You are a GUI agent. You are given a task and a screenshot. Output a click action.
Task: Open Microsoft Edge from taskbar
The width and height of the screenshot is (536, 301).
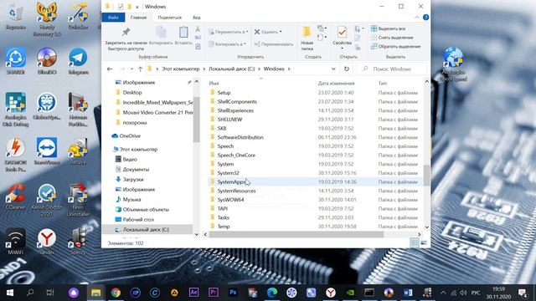272,293
